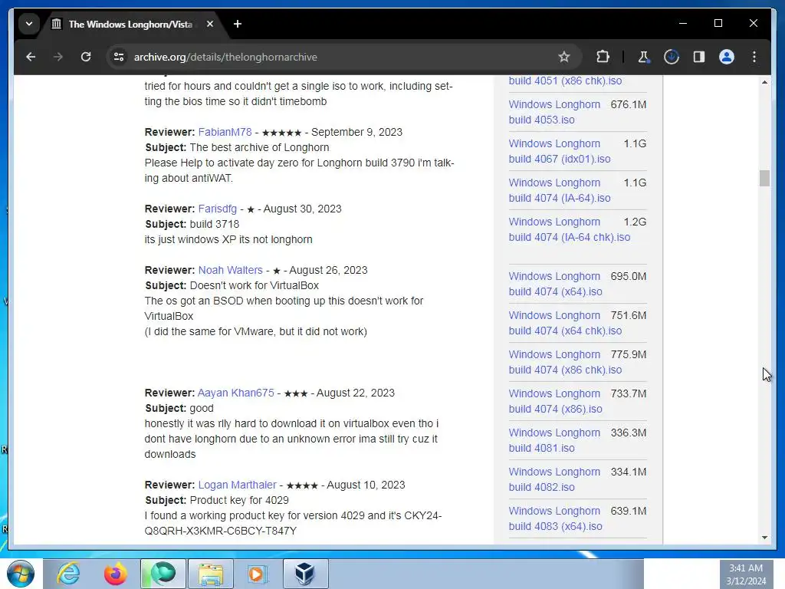Click the vertical scrollbar thumb
The image size is (785, 589).
click(764, 178)
